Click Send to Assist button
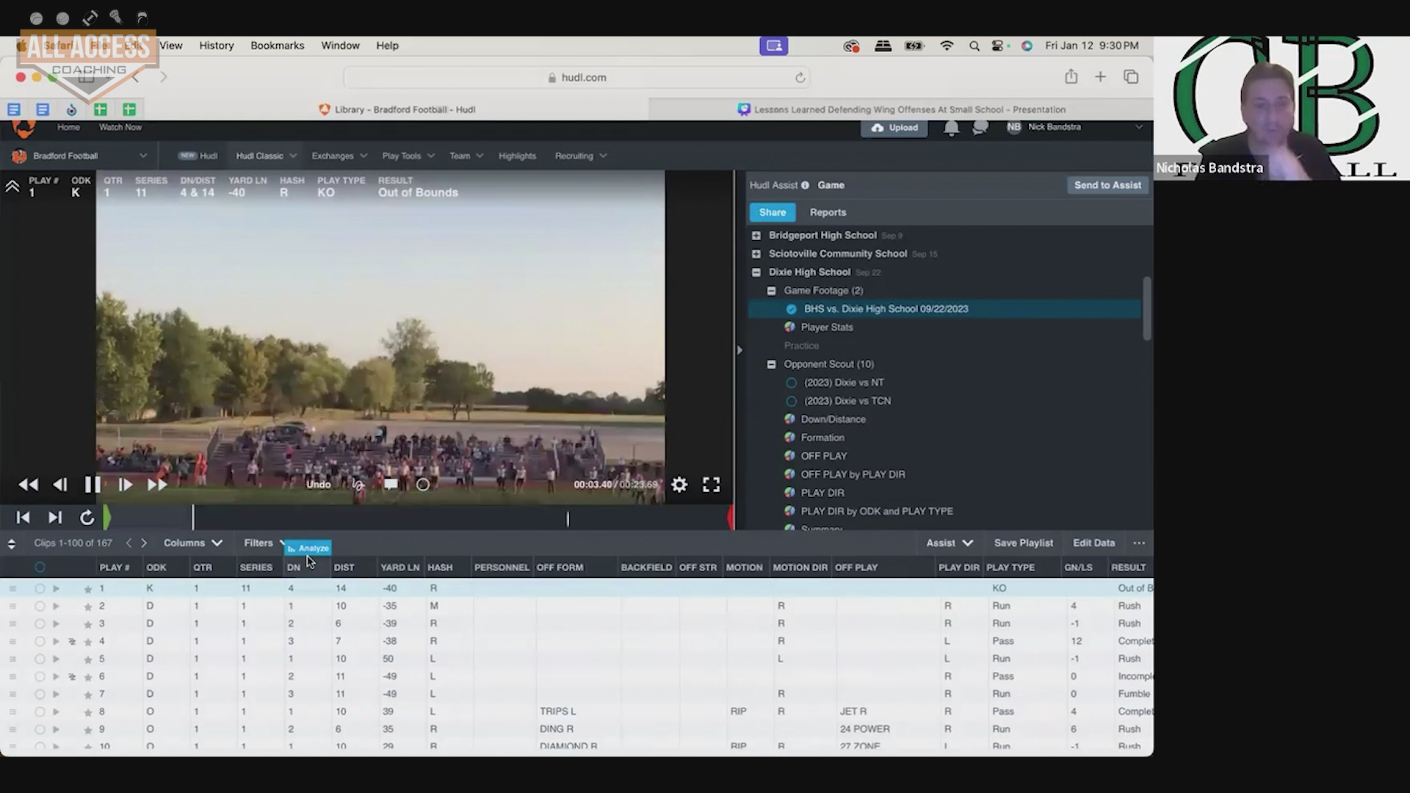Viewport: 1410px width, 793px height. coord(1107,185)
